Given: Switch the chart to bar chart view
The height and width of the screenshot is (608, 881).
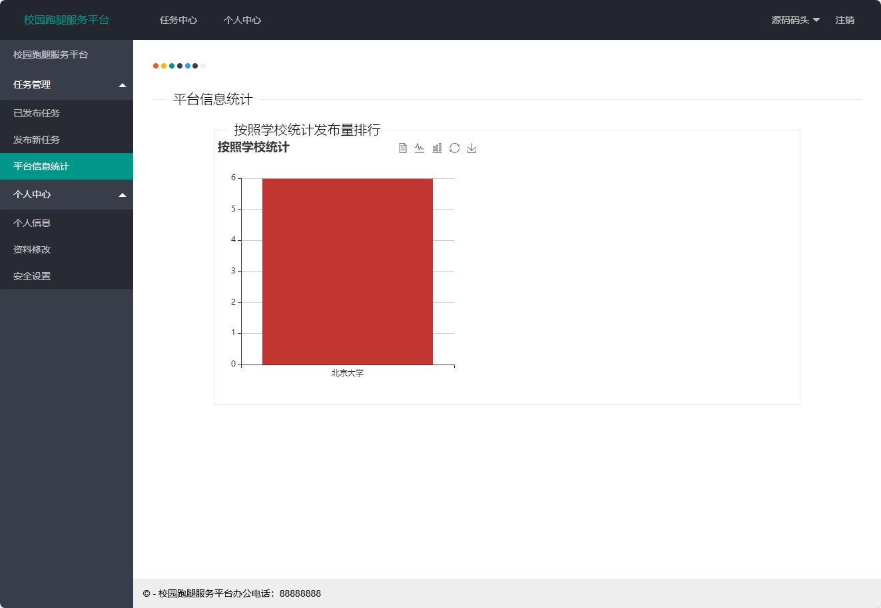Looking at the screenshot, I should [x=437, y=147].
